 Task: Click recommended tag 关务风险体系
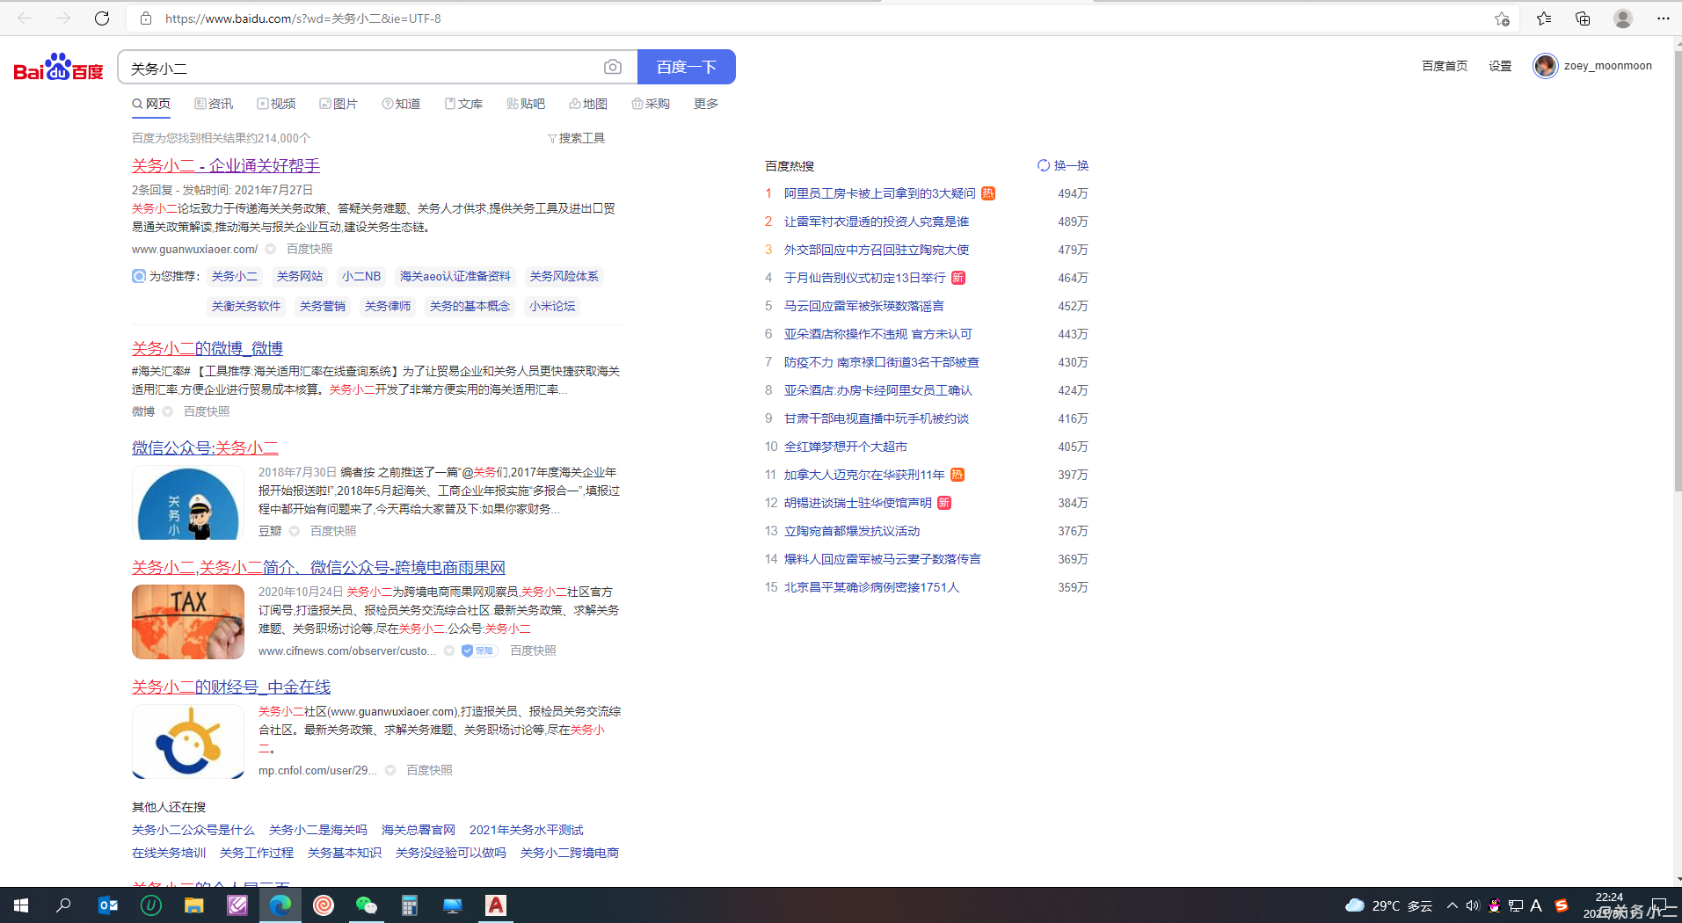click(x=564, y=276)
